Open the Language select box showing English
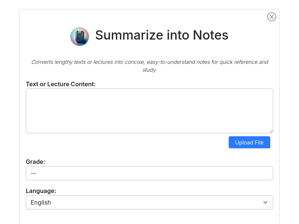 point(149,202)
